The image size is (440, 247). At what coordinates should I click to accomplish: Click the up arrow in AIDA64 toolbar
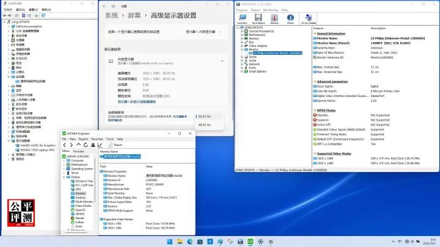point(78,145)
